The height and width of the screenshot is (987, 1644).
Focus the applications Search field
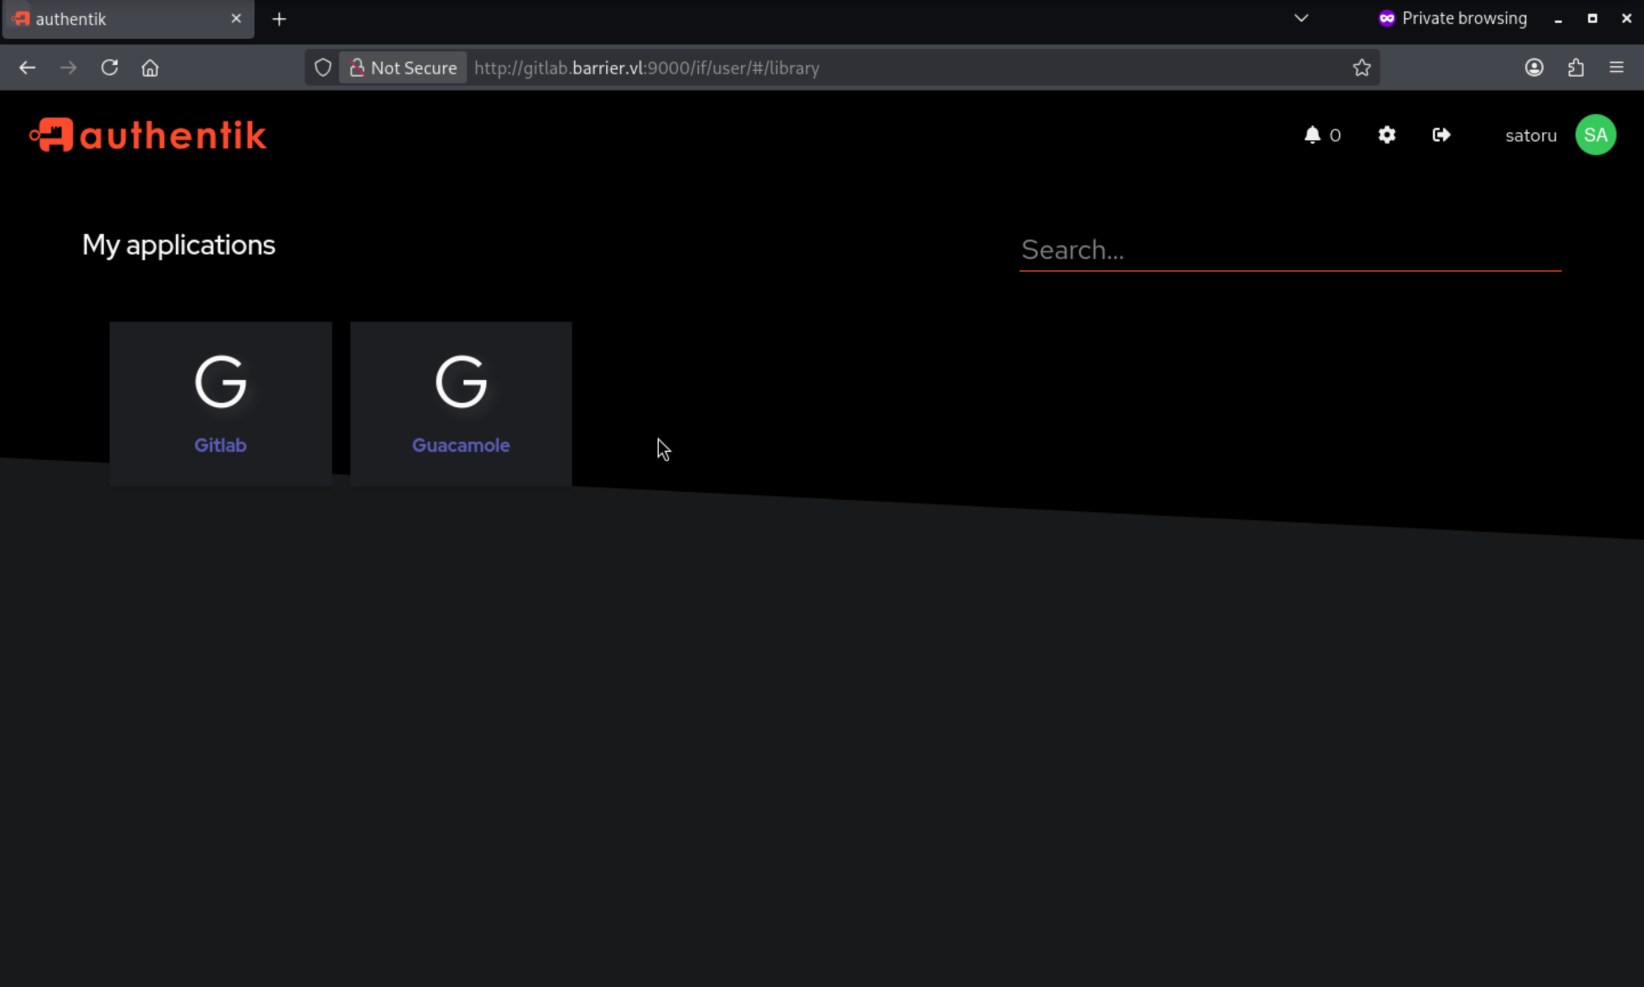pyautogui.click(x=1290, y=250)
